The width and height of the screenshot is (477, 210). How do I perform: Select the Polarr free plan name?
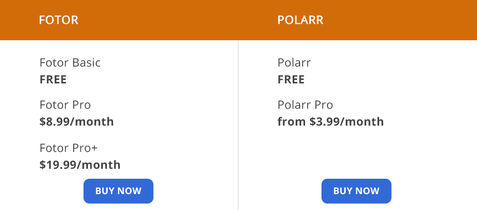point(294,63)
